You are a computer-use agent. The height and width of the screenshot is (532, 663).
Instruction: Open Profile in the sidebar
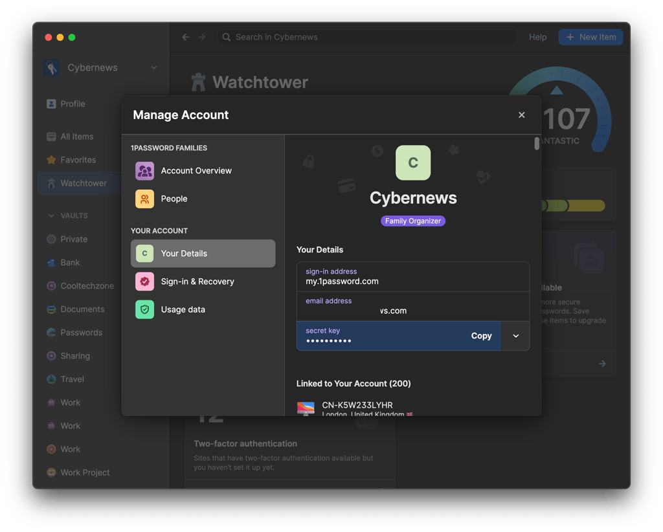(73, 104)
